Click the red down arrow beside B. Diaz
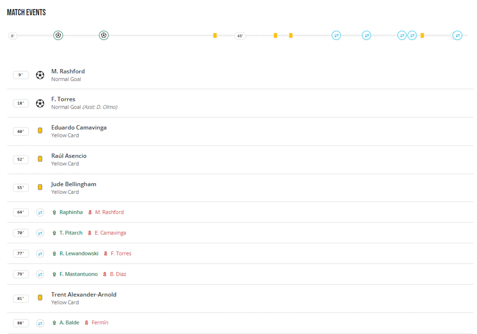The width and height of the screenshot is (477, 334). tap(105, 274)
